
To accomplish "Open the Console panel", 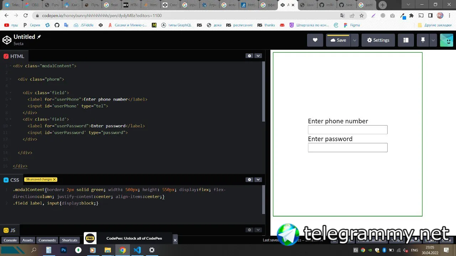I will point(10,240).
